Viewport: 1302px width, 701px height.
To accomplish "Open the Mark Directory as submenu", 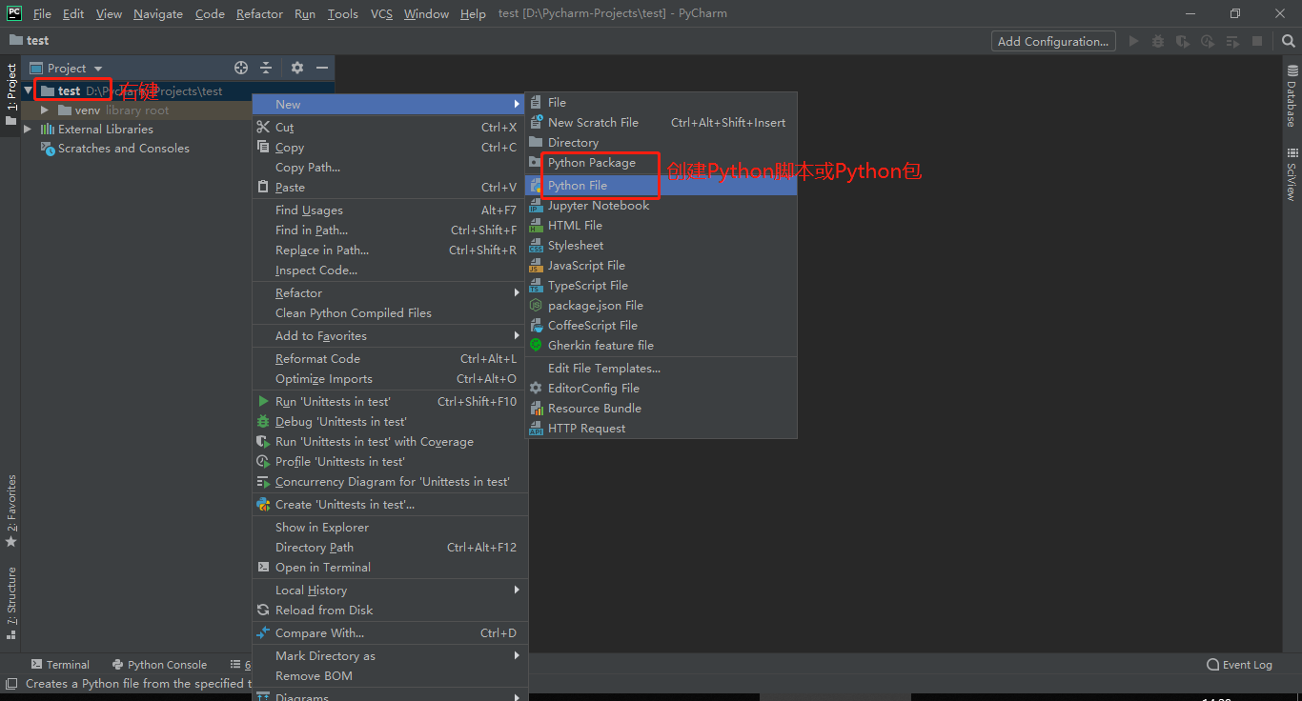I will (x=390, y=656).
